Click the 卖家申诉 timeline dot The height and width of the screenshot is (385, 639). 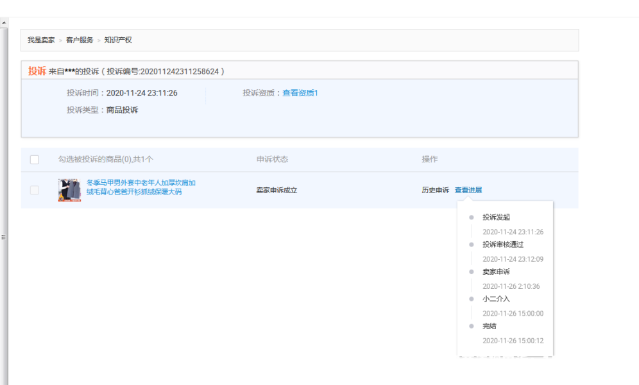(472, 271)
